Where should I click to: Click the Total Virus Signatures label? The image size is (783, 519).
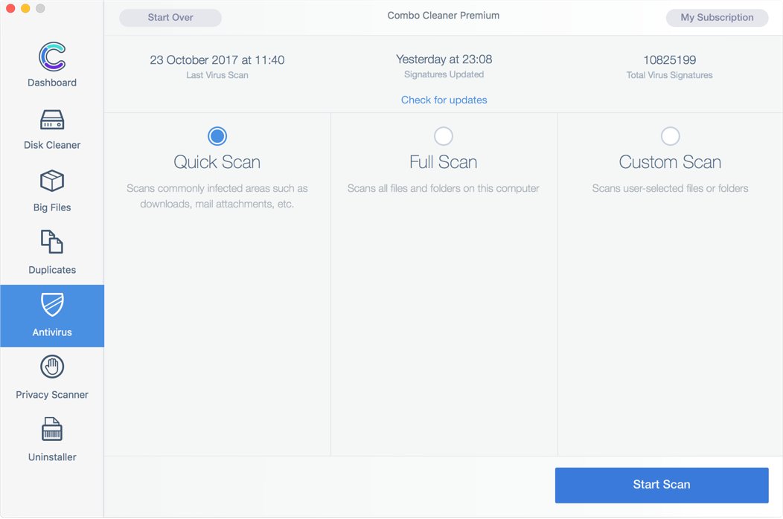[x=670, y=75]
